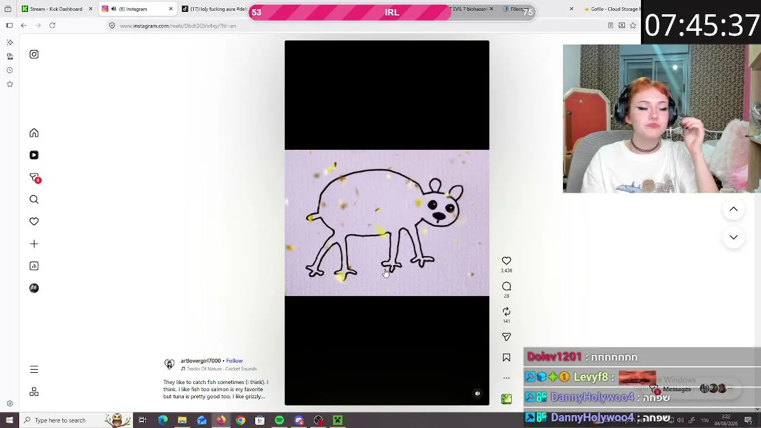Screen dimensions: 761x428
Task: Open the 'Also from Meta' grid icon
Action: coord(34,392)
